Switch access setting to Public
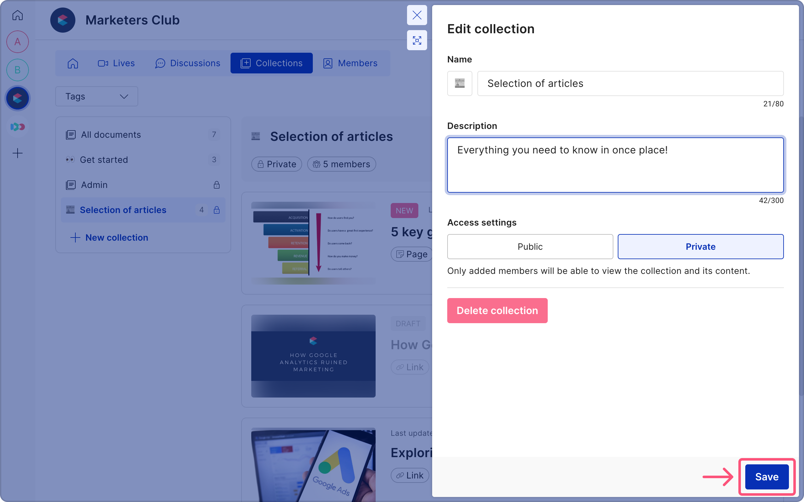 pos(530,246)
